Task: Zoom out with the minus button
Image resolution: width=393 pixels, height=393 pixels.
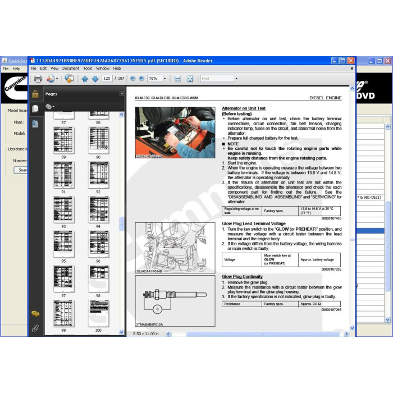Action: pyautogui.click(x=133, y=79)
